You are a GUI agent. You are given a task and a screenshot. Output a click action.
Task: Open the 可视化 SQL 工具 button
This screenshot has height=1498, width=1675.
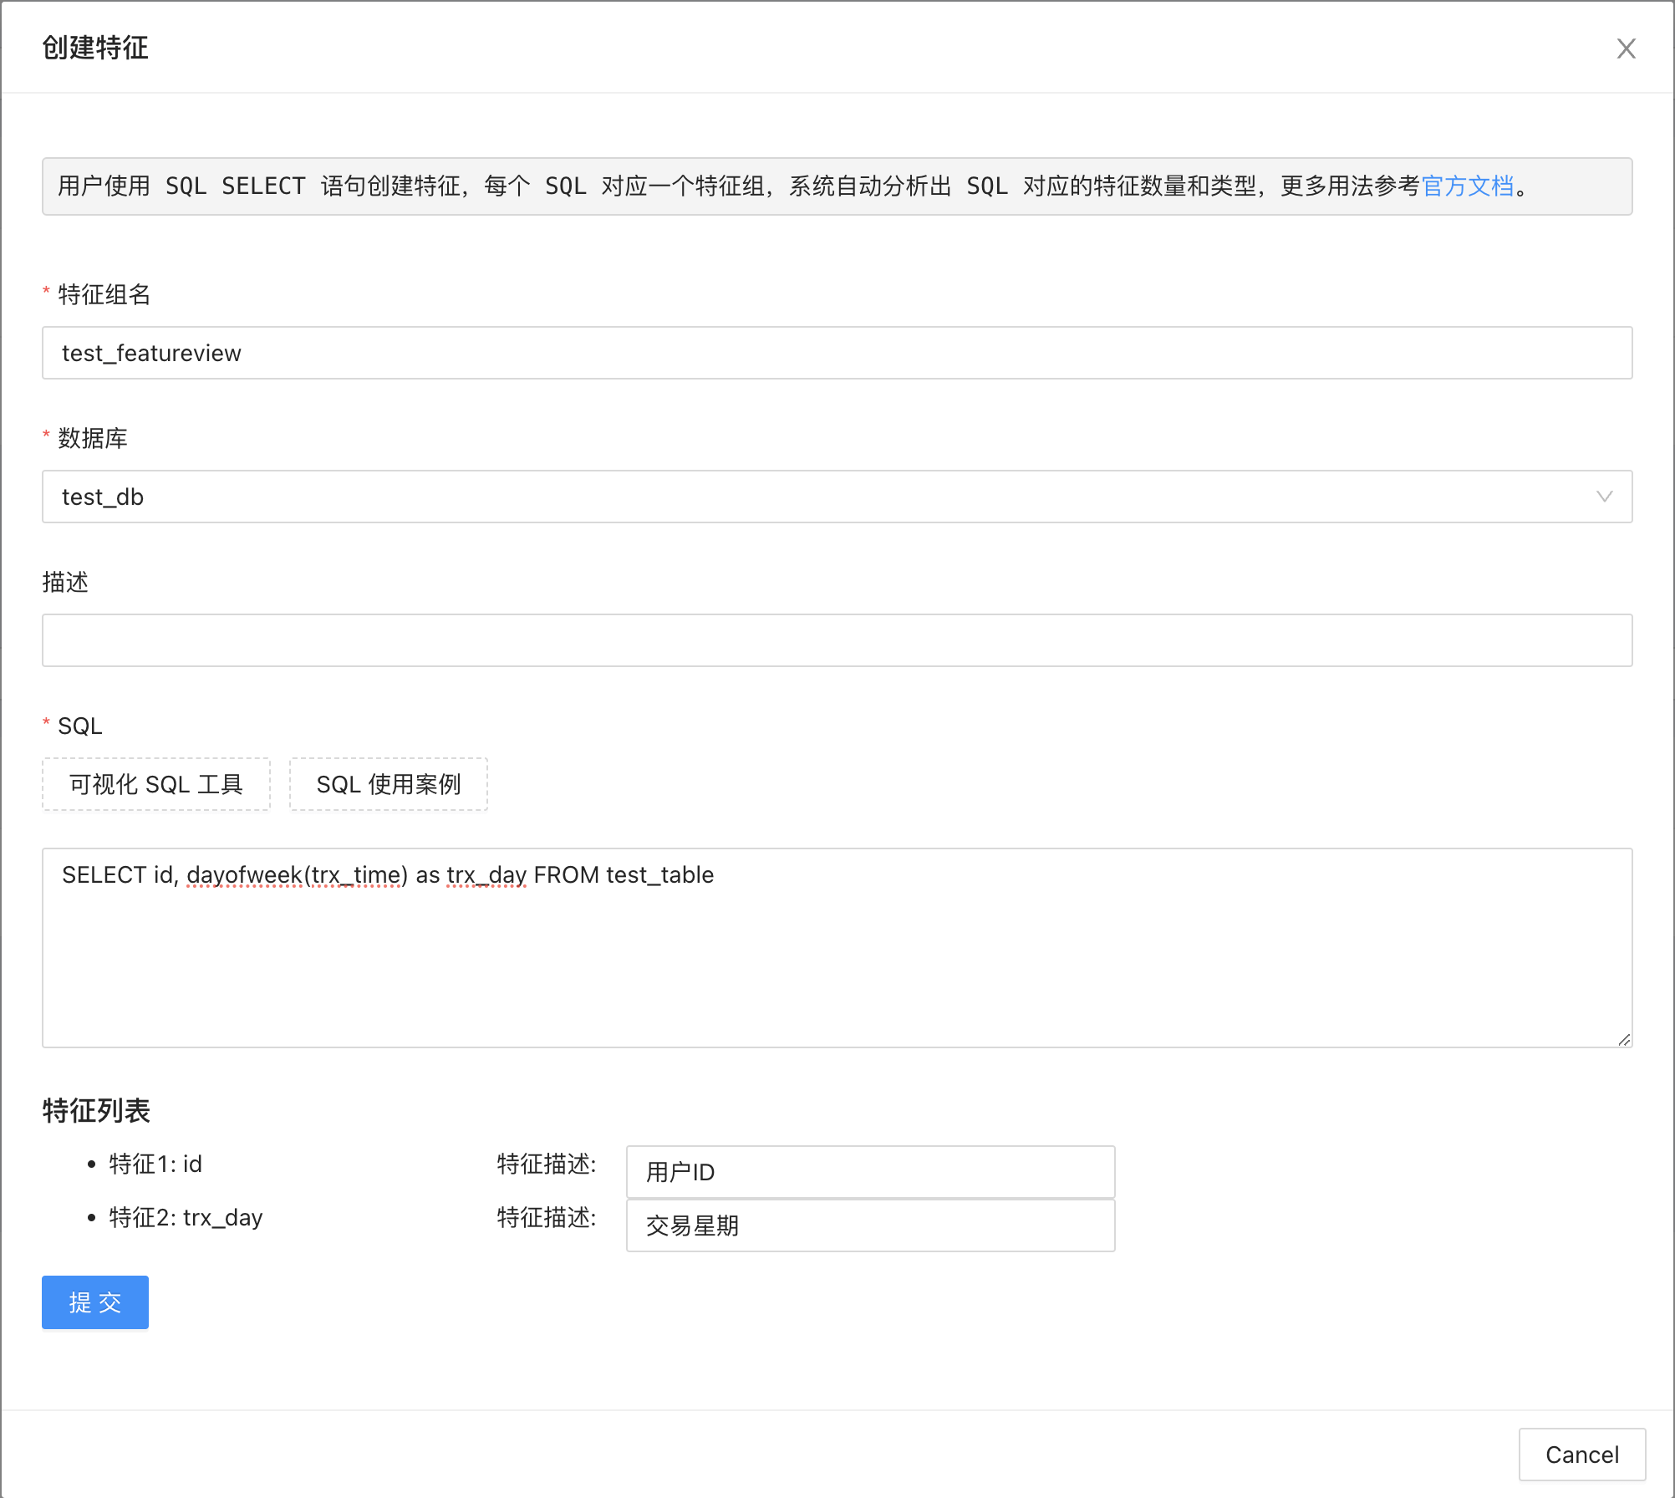coord(156,784)
